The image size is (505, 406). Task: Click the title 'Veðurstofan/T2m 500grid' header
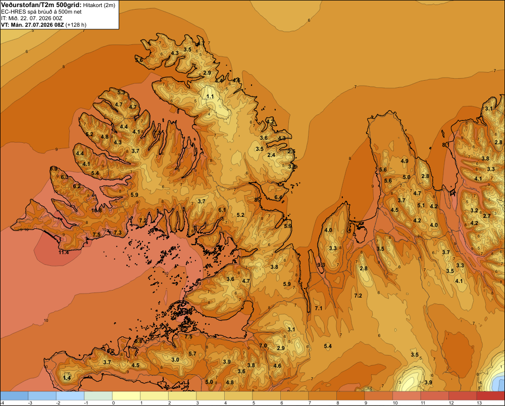[41, 5]
